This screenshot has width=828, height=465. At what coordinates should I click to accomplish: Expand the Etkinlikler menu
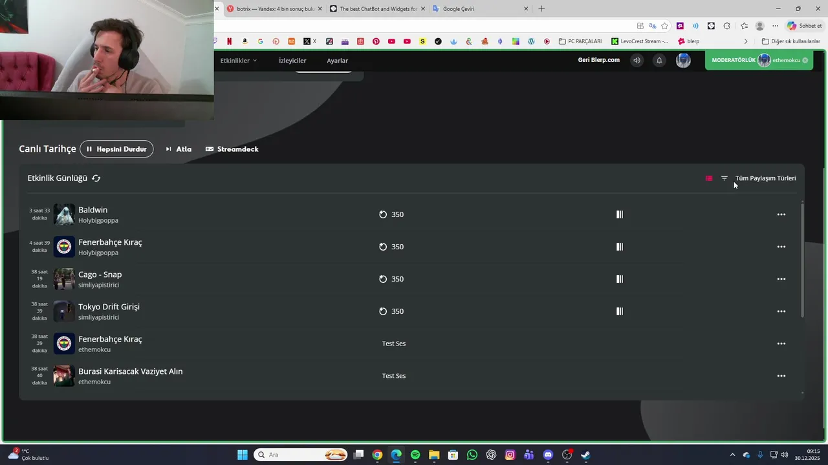point(239,61)
